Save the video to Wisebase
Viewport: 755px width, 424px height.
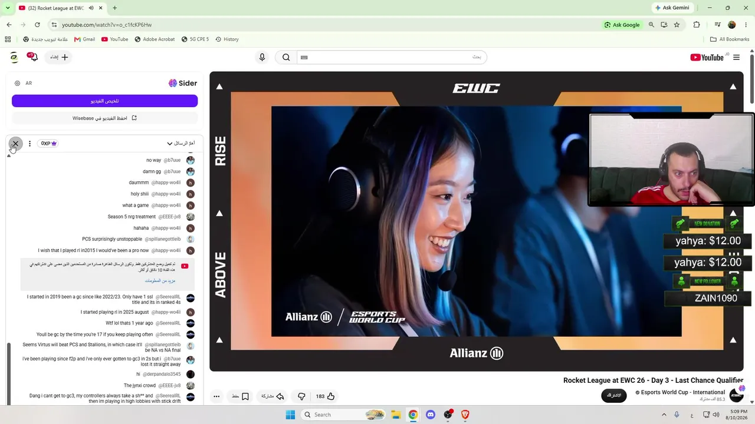[x=104, y=118]
